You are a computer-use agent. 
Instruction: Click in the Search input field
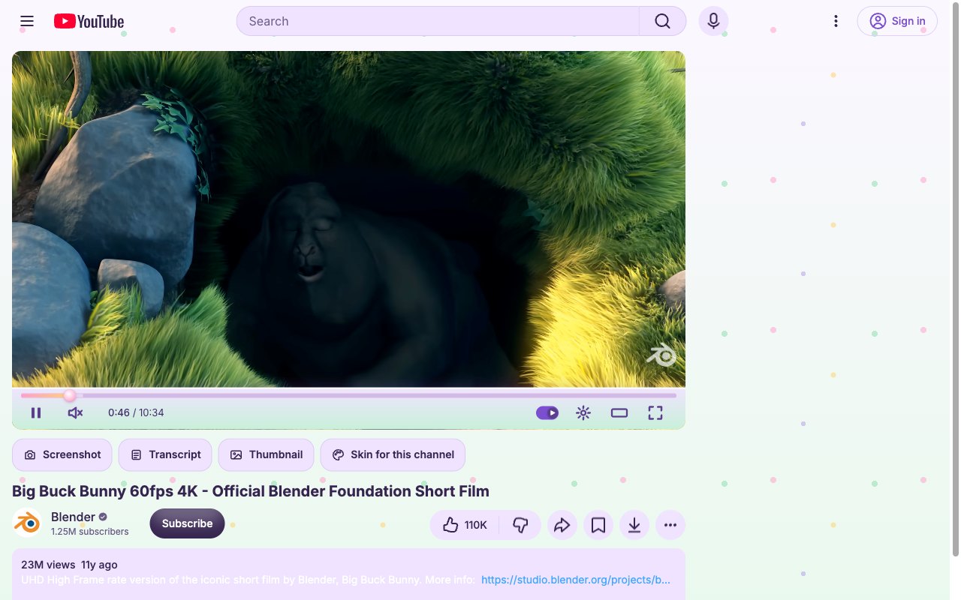438,21
